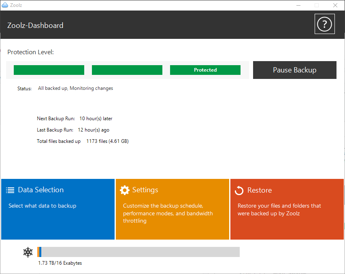Click the storage usage bar
Image resolution: width=345 pixels, height=274 pixels.
coord(138,252)
